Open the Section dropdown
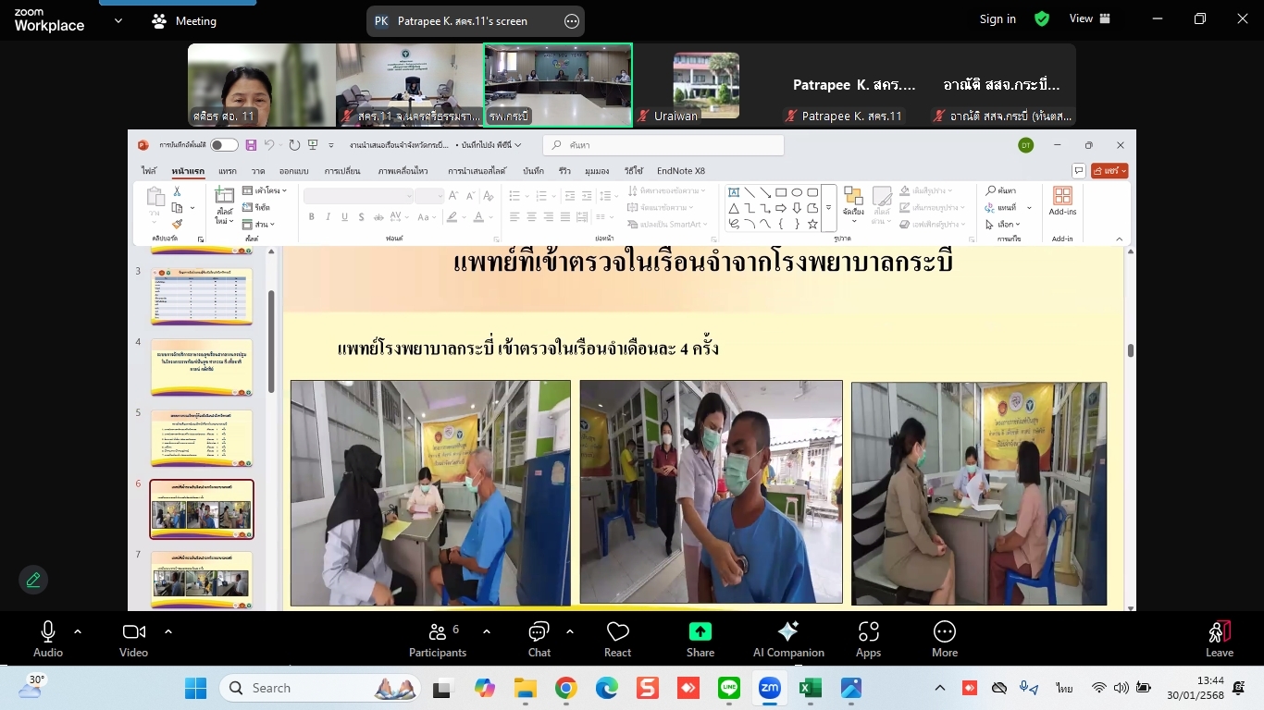 [258, 225]
